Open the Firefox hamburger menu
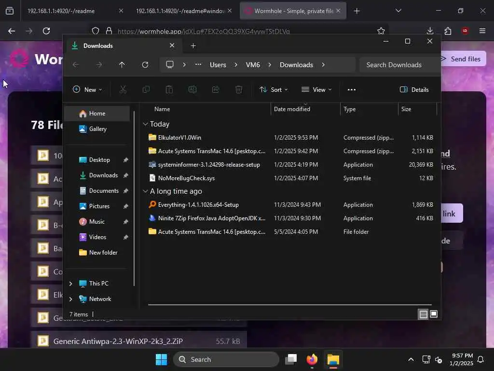Viewport: 494px width, 371px height. 482,31
